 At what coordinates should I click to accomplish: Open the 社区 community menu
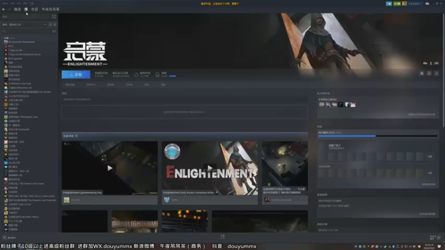click(x=34, y=9)
